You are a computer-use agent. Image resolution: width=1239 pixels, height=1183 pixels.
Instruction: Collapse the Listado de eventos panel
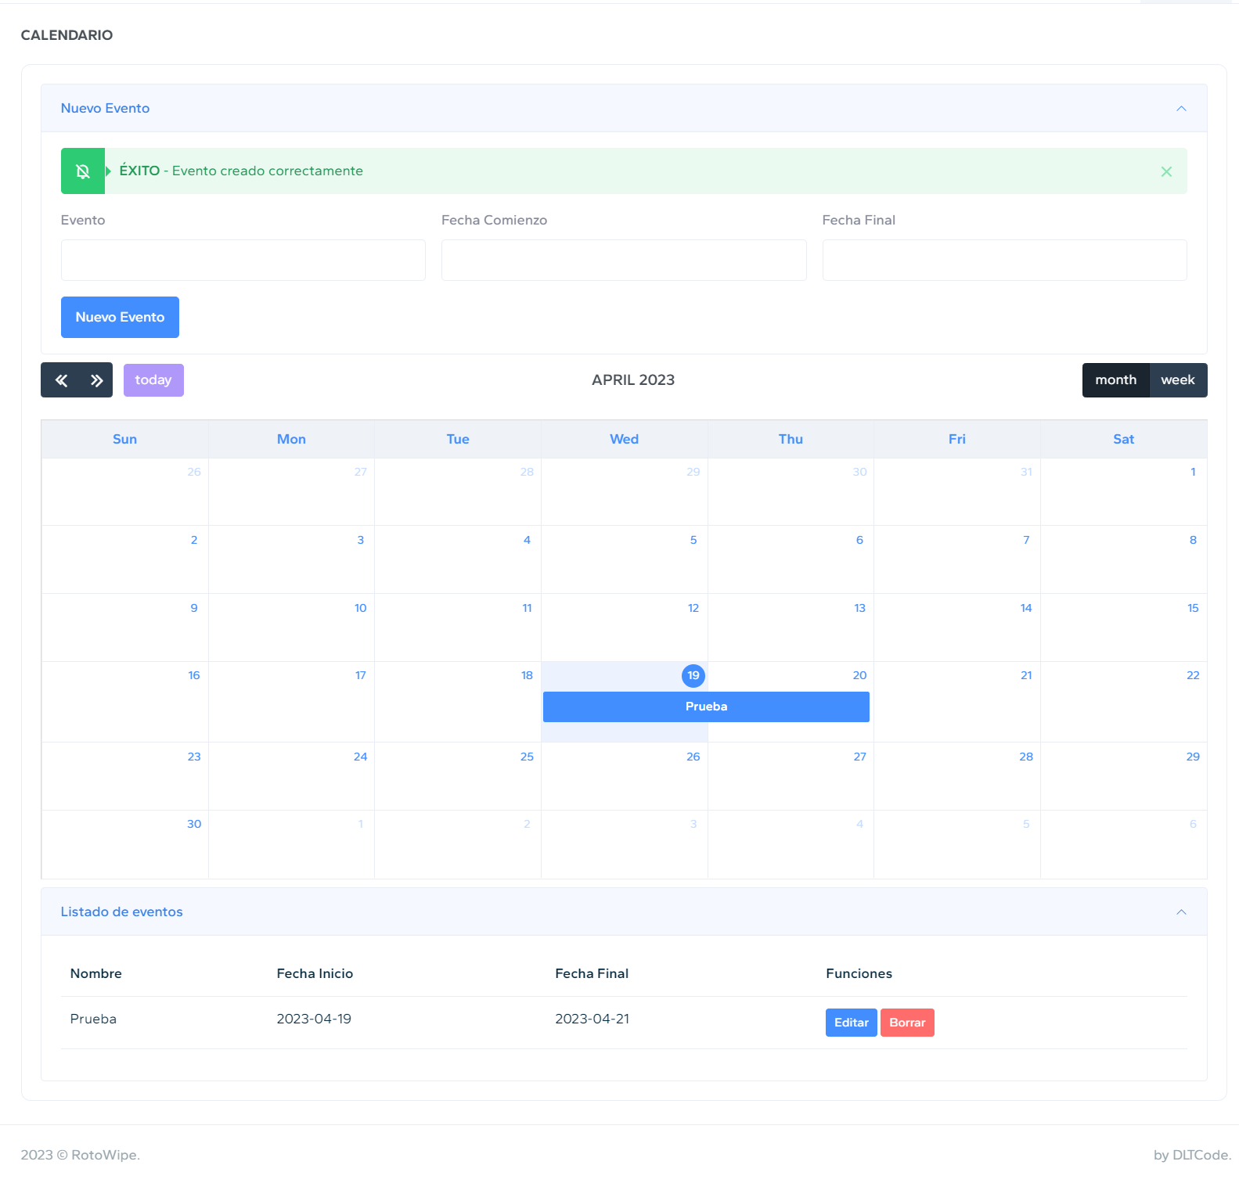[1181, 912]
